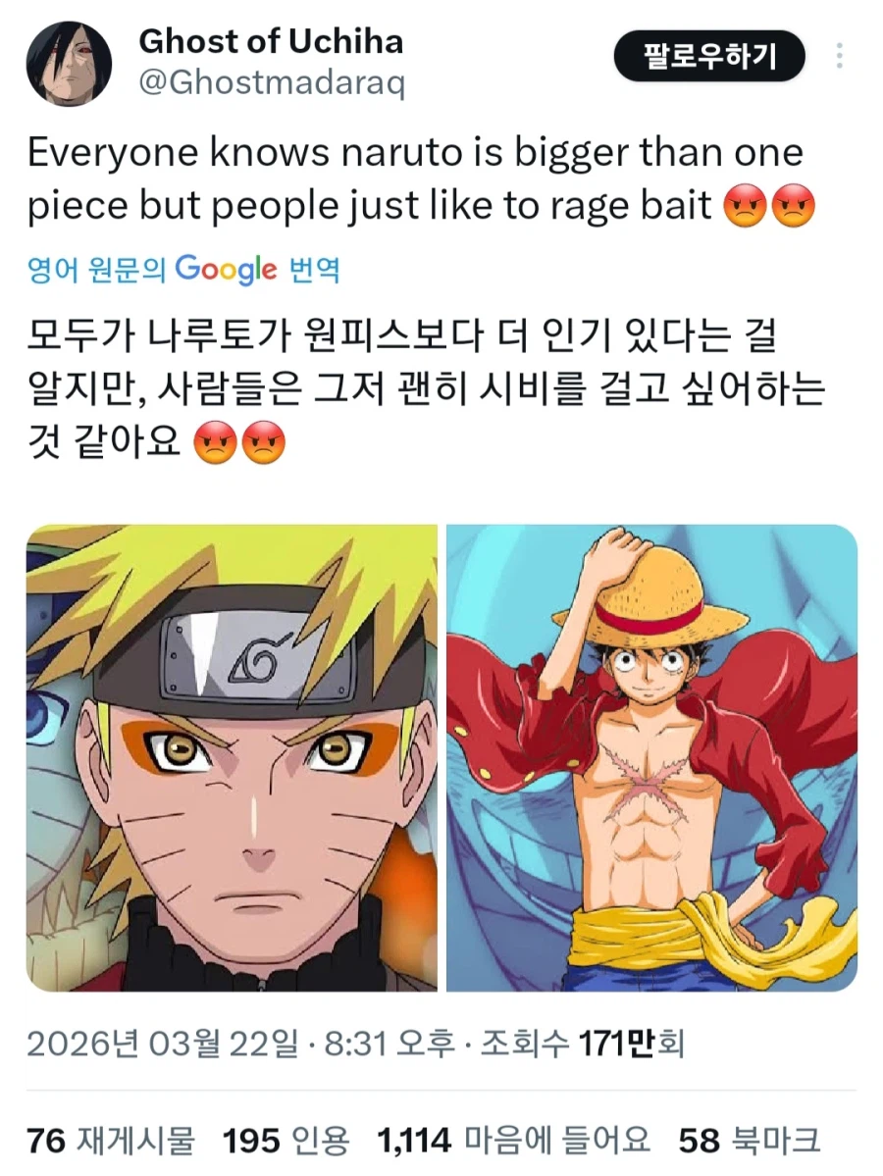Click the 2026년 03월 22일 timestamp
883x1176 pixels.
(162, 1044)
